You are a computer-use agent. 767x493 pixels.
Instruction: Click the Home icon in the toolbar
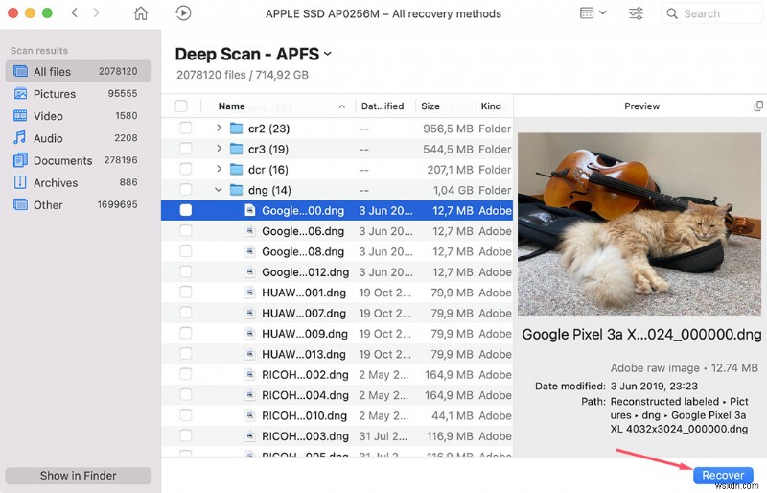pos(141,13)
